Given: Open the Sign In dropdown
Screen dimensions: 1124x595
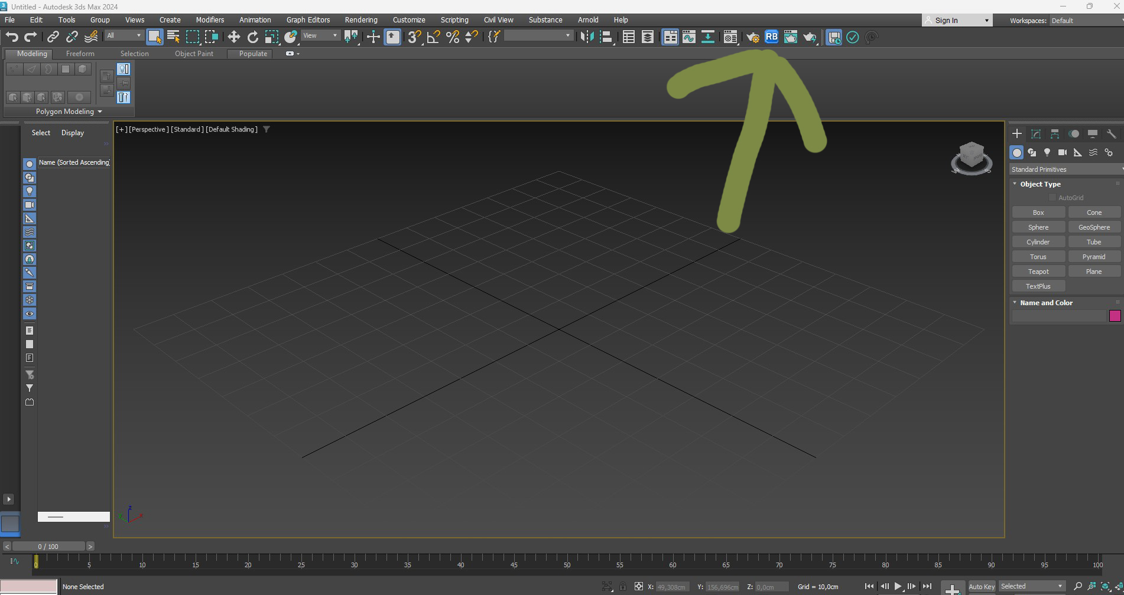Looking at the screenshot, I should click(957, 21).
